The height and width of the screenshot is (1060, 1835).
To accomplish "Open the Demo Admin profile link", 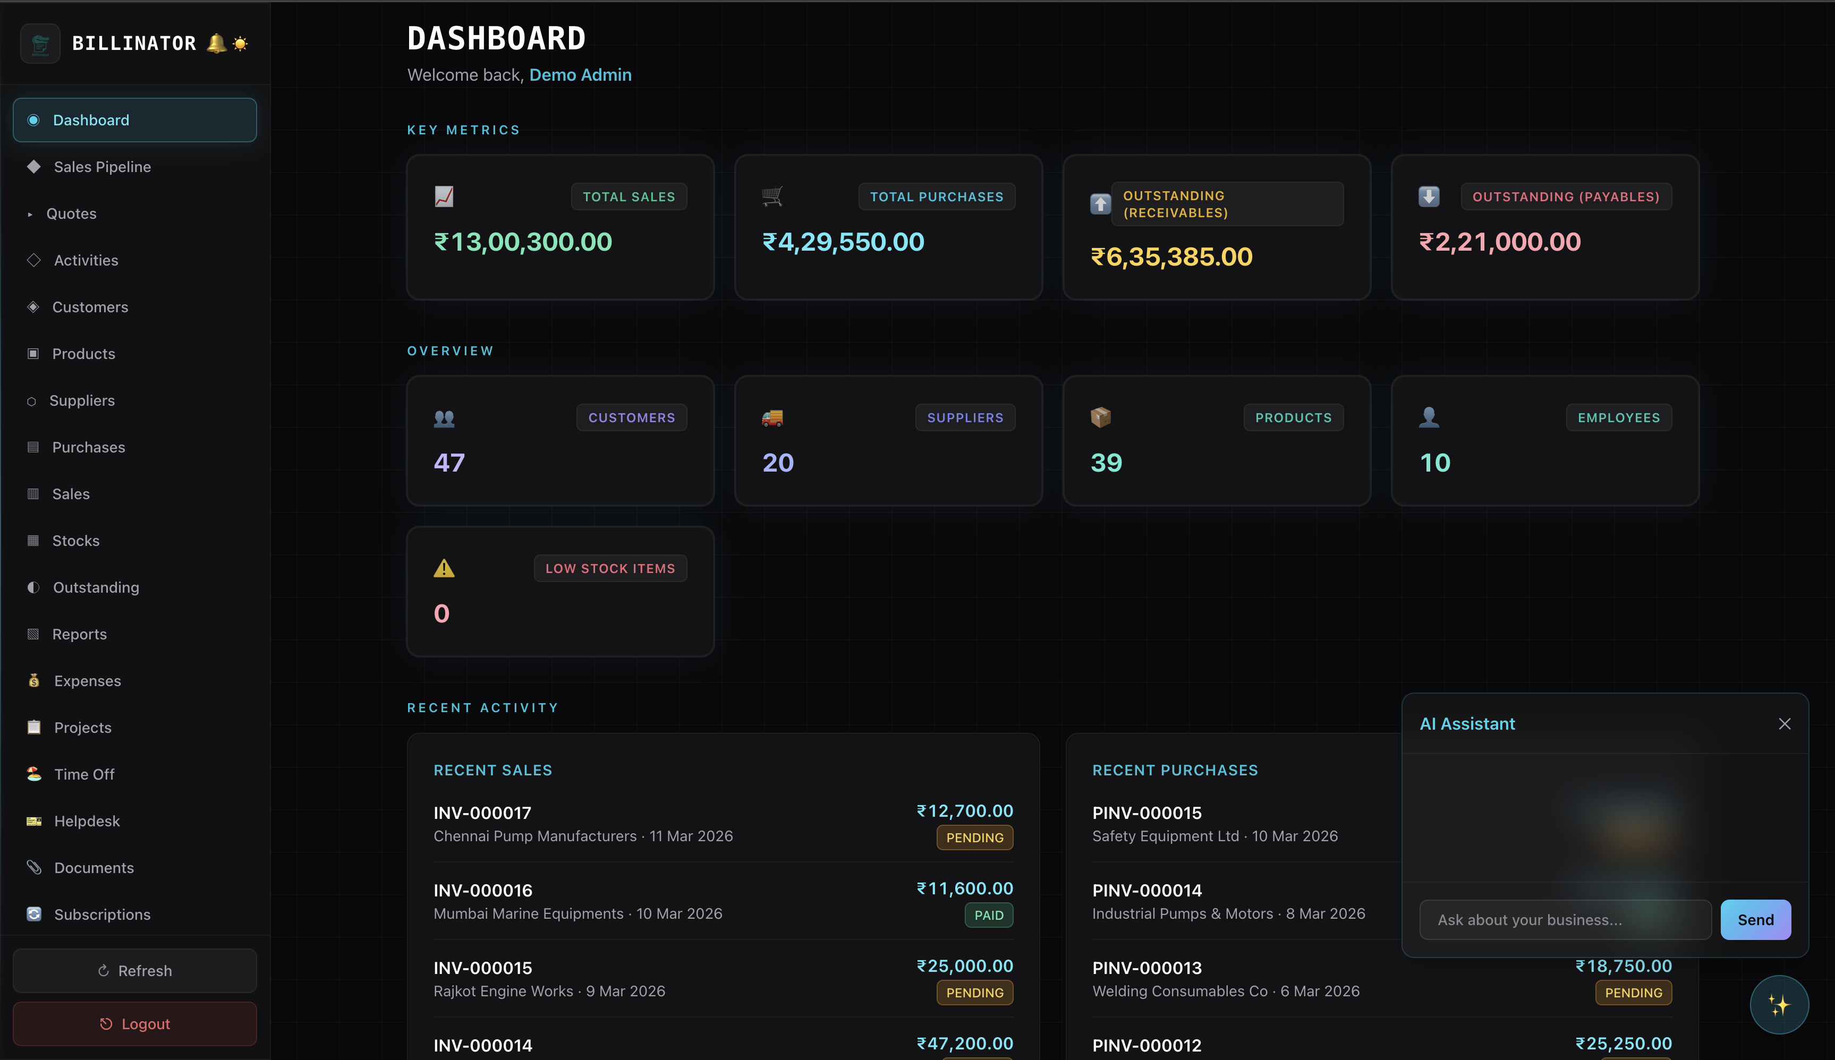I will pos(580,75).
